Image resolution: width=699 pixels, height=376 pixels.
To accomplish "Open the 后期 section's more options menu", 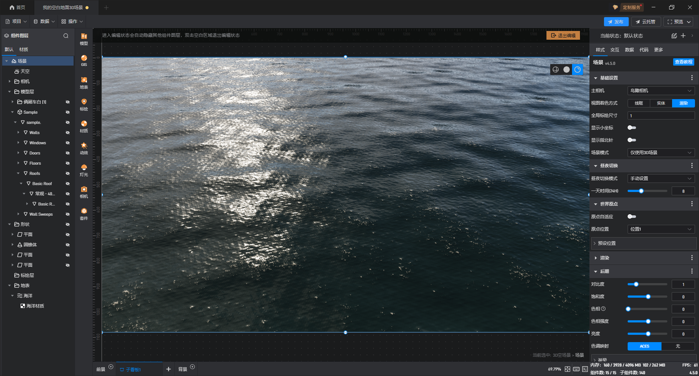I will [x=692, y=271].
